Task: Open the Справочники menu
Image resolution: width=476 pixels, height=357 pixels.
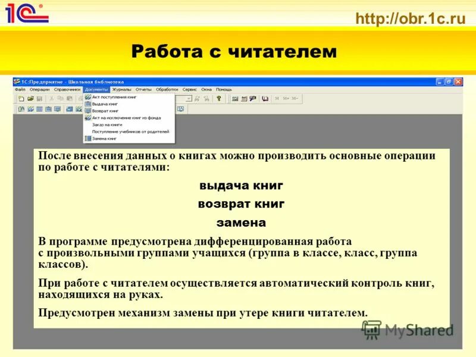Action: coord(67,90)
